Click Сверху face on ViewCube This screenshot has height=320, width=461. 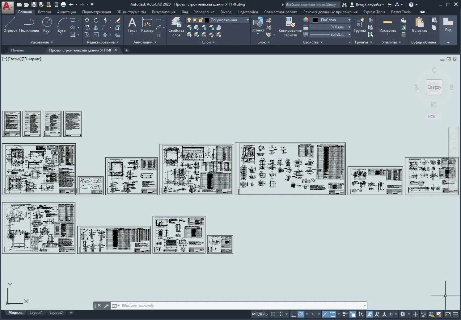tap(434, 87)
